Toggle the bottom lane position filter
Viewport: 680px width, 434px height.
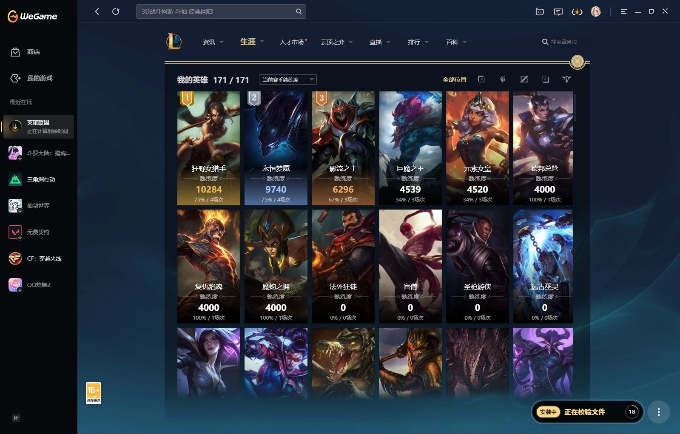[545, 79]
